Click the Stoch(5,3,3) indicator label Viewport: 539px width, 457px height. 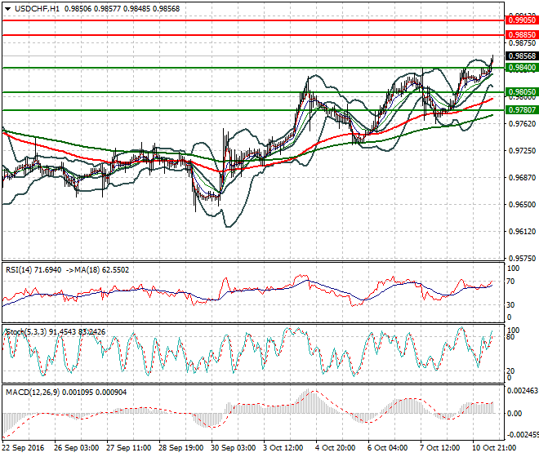26,332
